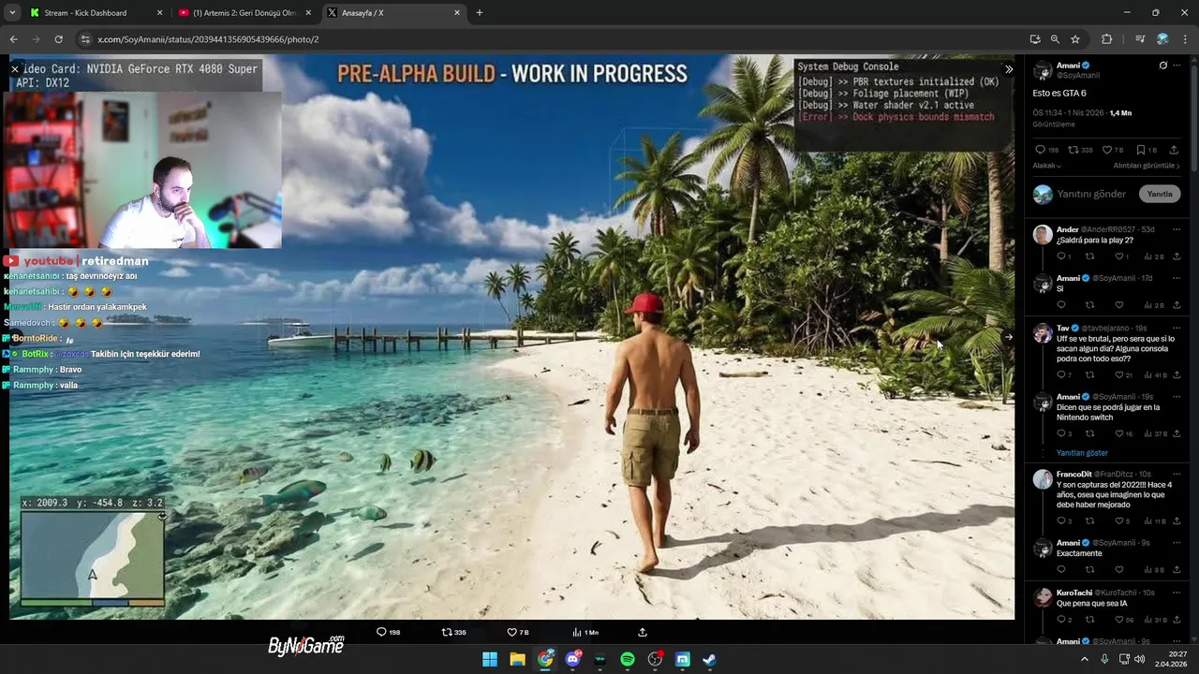The image size is (1199, 674).
Task: Open a new browser tab
Action: [x=480, y=13]
